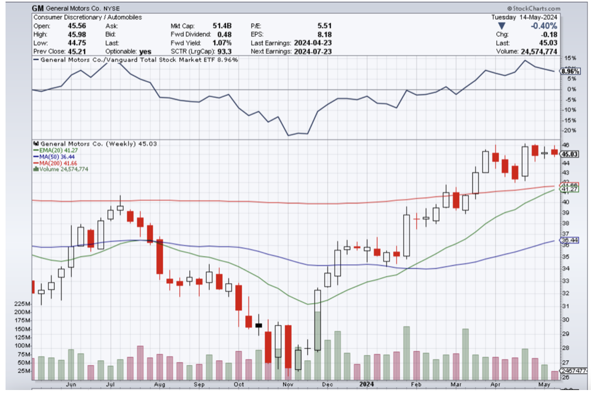The height and width of the screenshot is (395, 591).
Task: Open the StockCharts.com attribution text
Action: [x=533, y=8]
